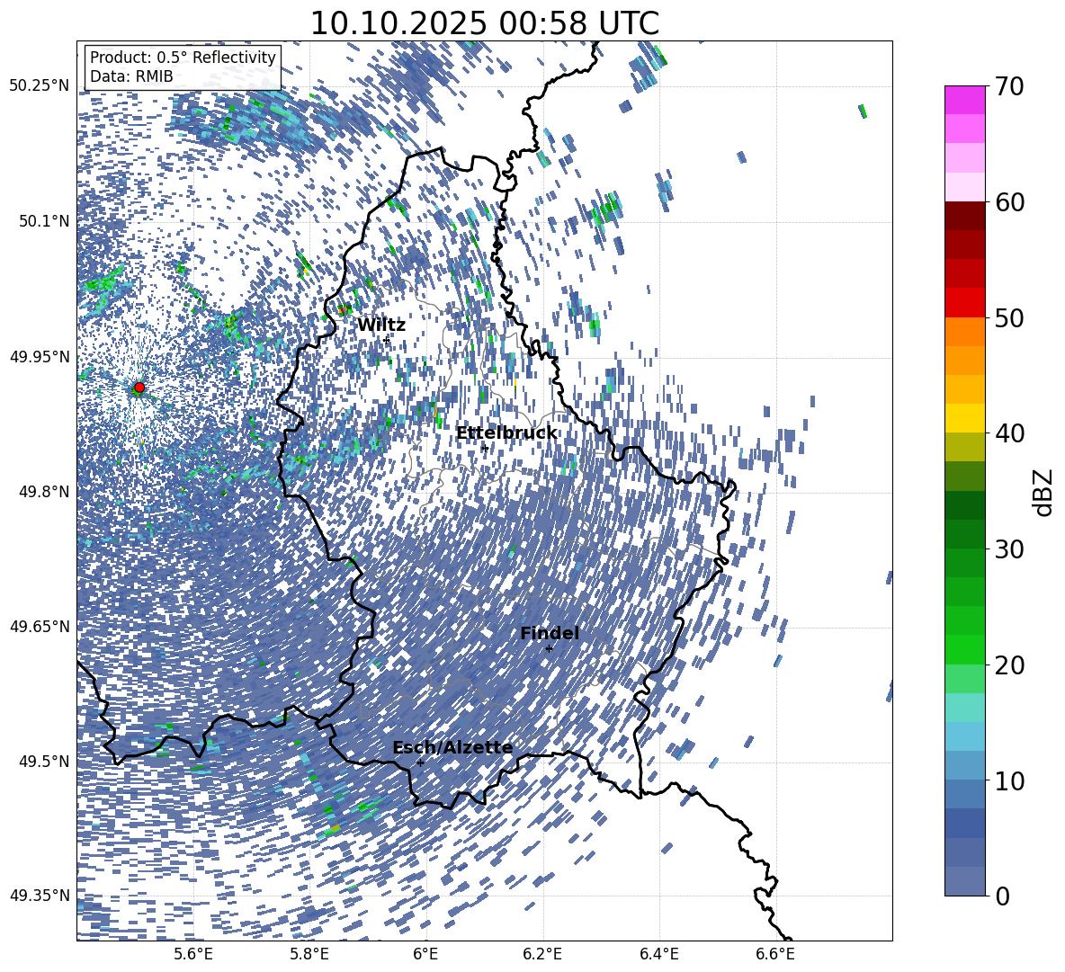Click the colorbar value 70

coord(1009,87)
